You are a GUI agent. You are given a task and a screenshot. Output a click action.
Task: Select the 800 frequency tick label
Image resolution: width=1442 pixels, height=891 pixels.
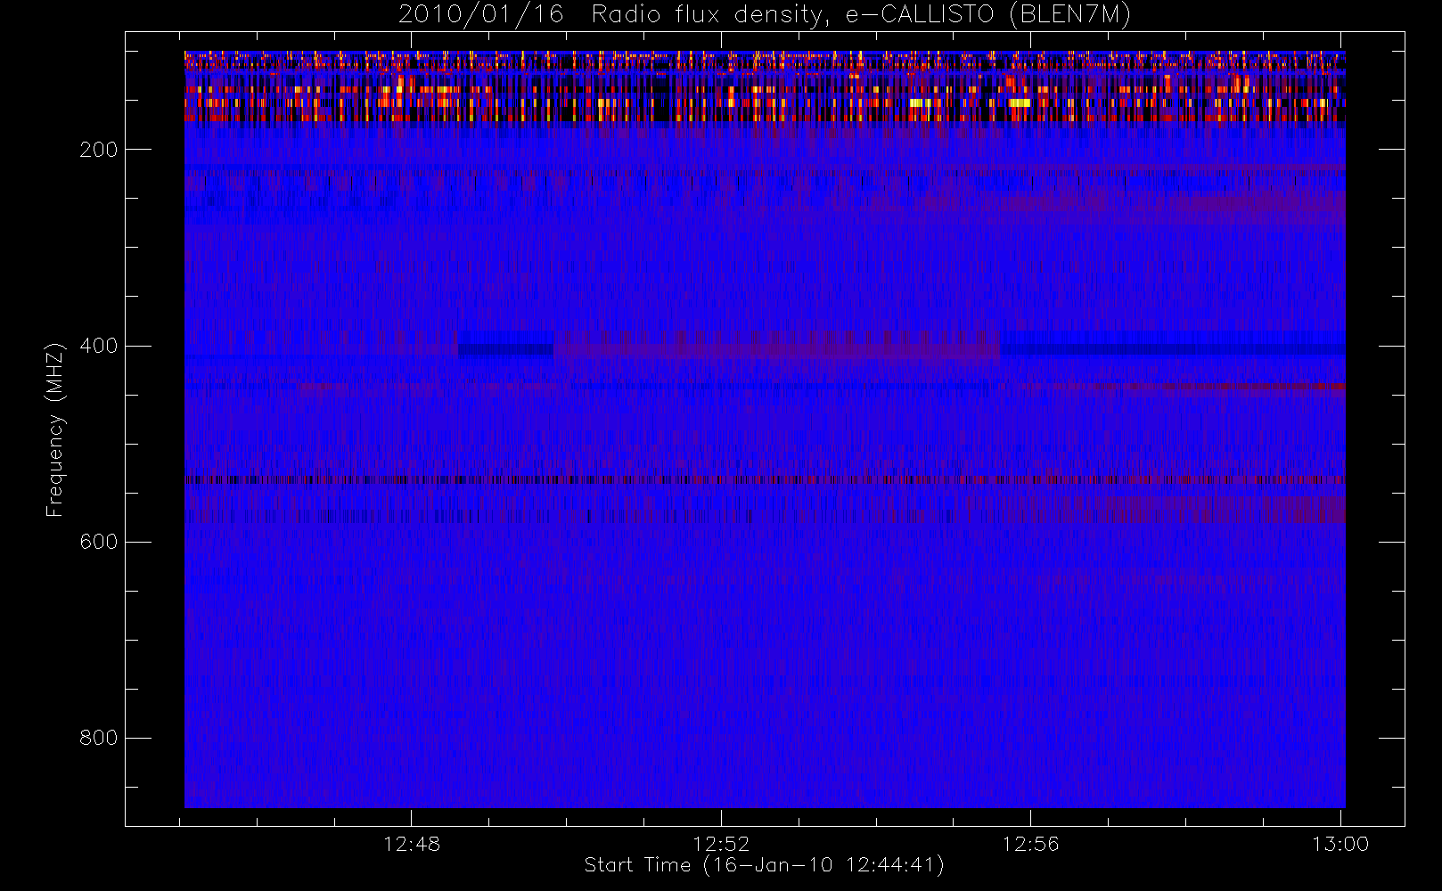tap(99, 738)
